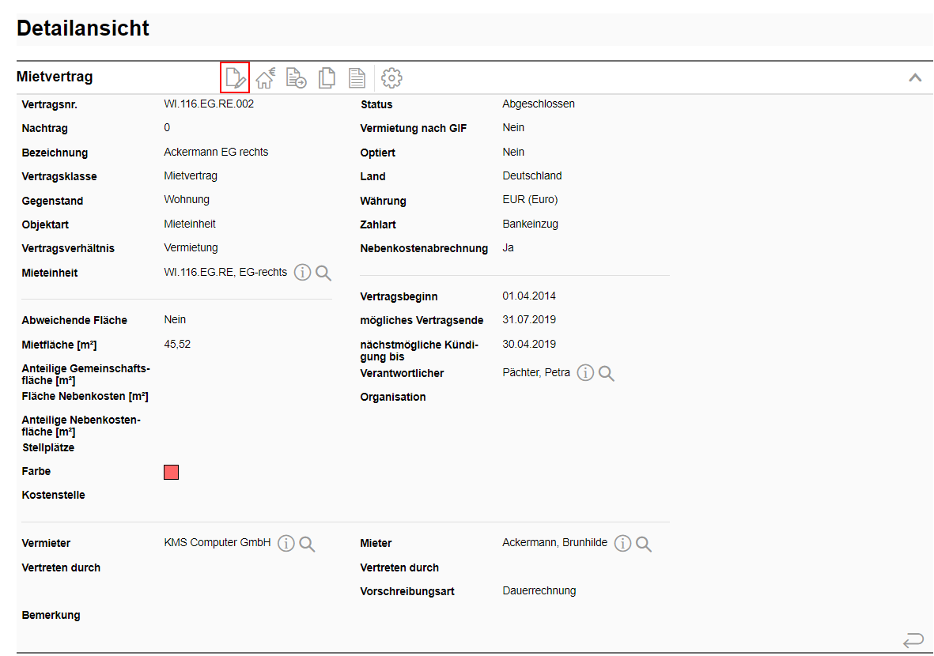
Task: Click magnifier next to KMS Computer GmbH
Action: (308, 544)
